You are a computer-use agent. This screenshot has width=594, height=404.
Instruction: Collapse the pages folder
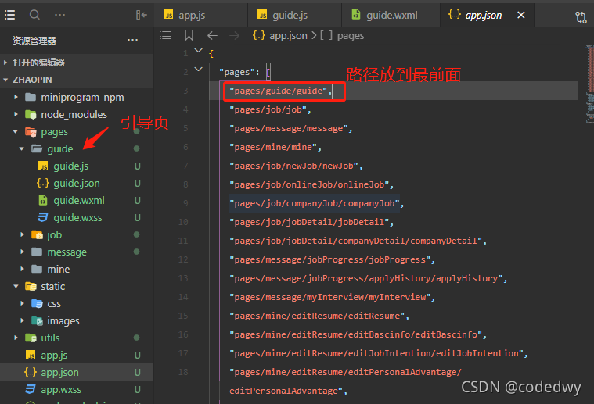(16, 131)
